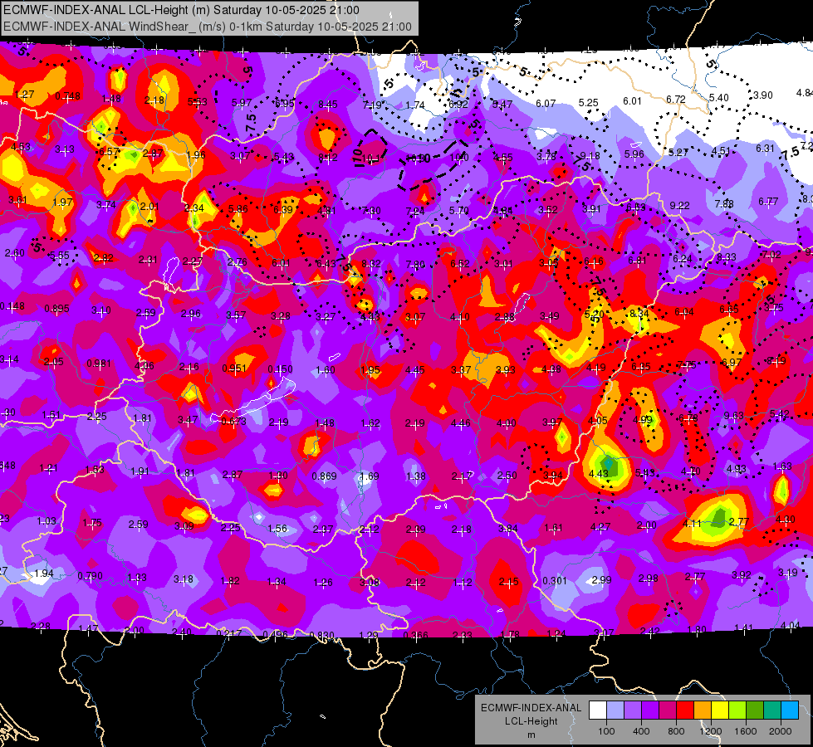
Task: Click the grid value '8.45' near the top
Action: (x=328, y=105)
